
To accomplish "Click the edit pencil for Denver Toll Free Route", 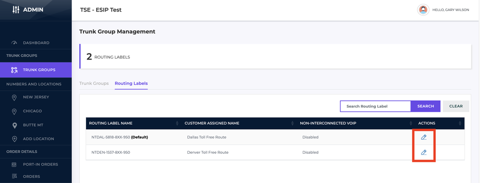I will pyautogui.click(x=424, y=152).
